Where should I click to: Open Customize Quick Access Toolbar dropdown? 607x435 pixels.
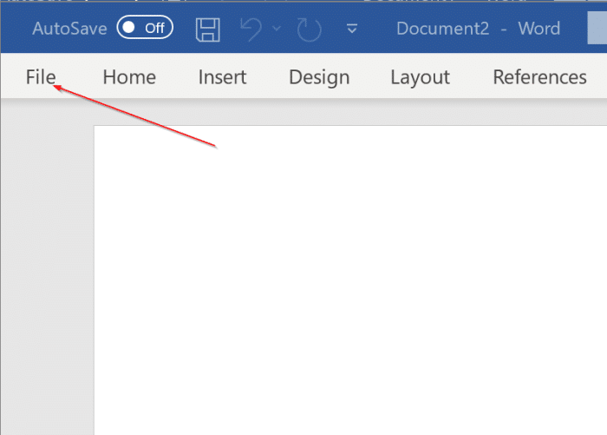[x=352, y=29]
